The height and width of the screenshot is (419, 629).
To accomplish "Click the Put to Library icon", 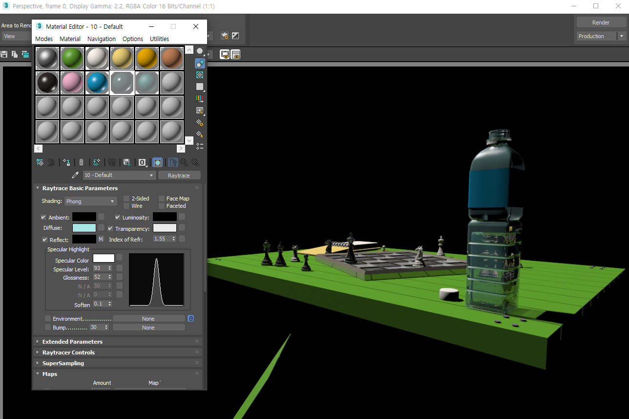I will [x=126, y=162].
